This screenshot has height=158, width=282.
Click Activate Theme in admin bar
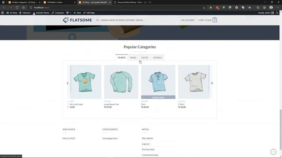point(41,13)
